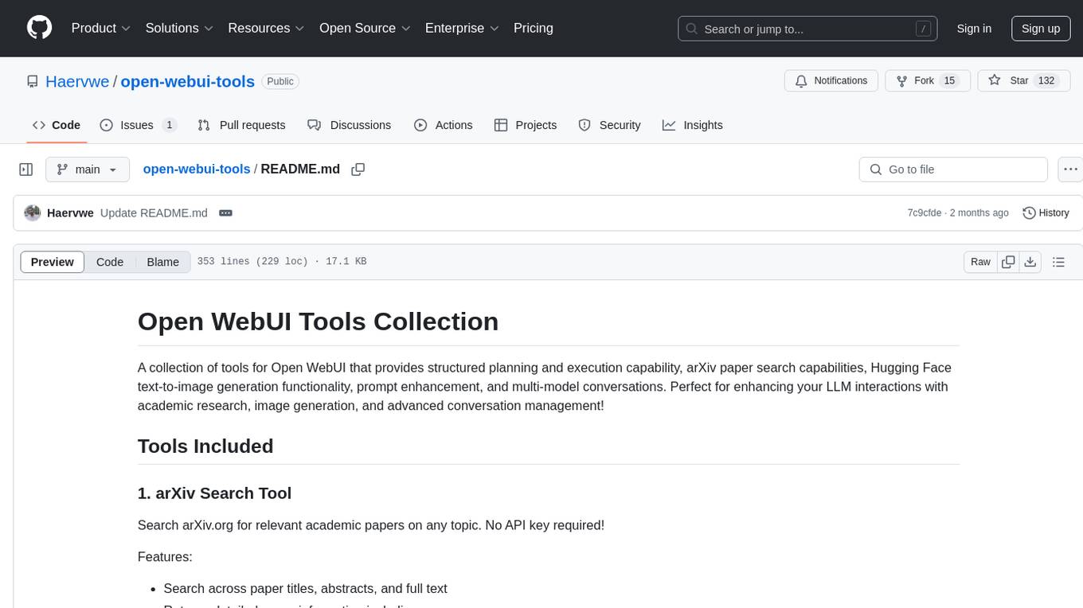Download the raw file icon
This screenshot has width=1083, height=608.
tap(1030, 262)
